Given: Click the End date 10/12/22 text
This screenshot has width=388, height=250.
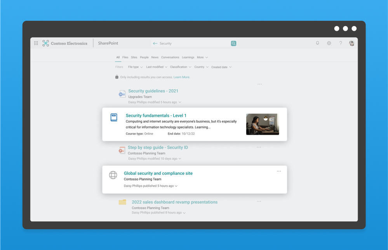Looking at the screenshot, I should (181, 134).
